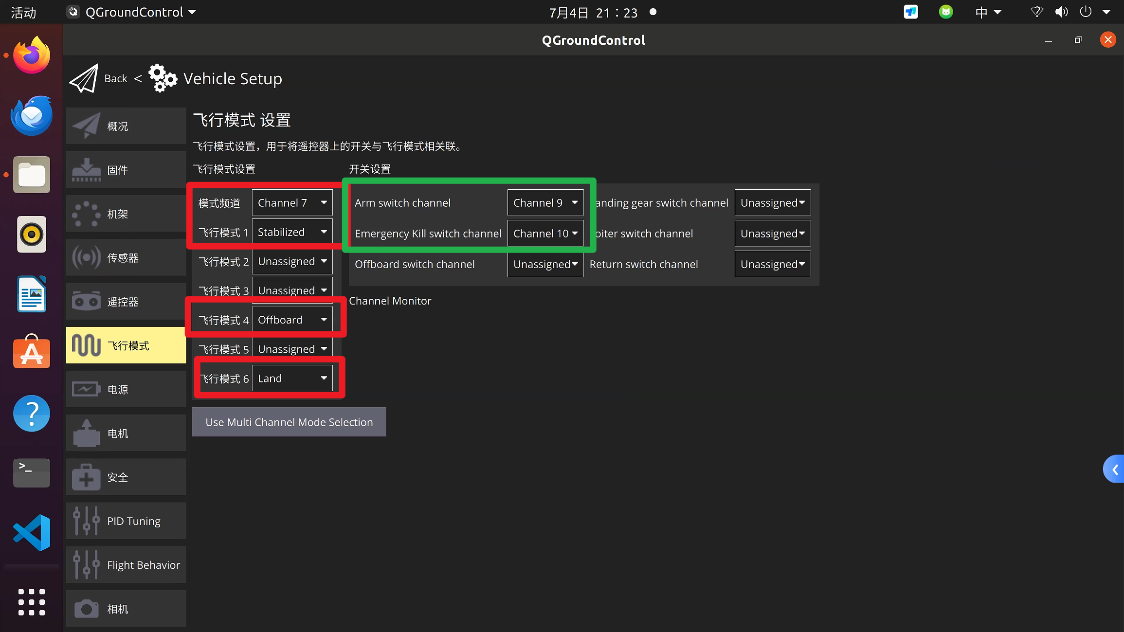Viewport: 1124px width, 632px height.
Task: Open the Vehicle Setup gears icon
Action: pos(163,78)
